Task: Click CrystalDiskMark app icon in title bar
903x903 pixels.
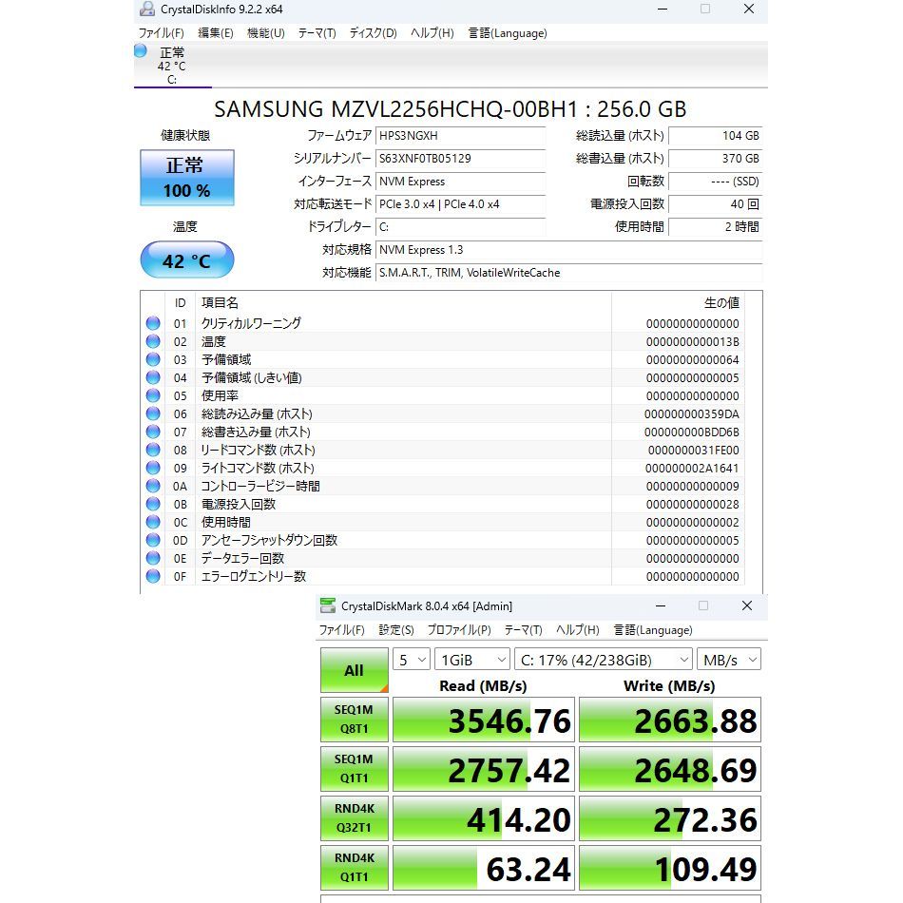Action: 328,605
